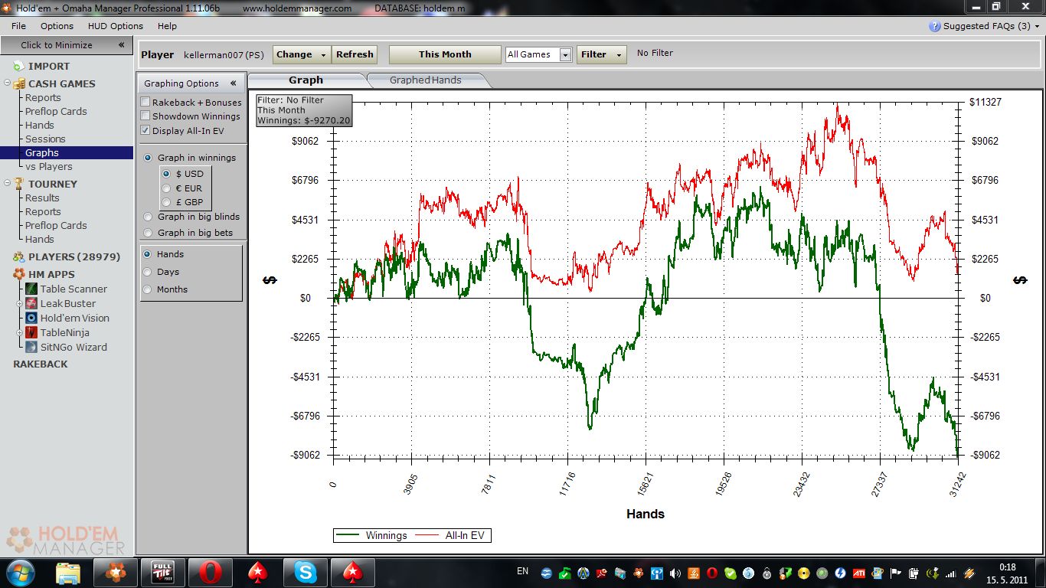Open the Hold'em Vision app icon
Screen dimensions: 1046x588
pyautogui.click(x=31, y=318)
